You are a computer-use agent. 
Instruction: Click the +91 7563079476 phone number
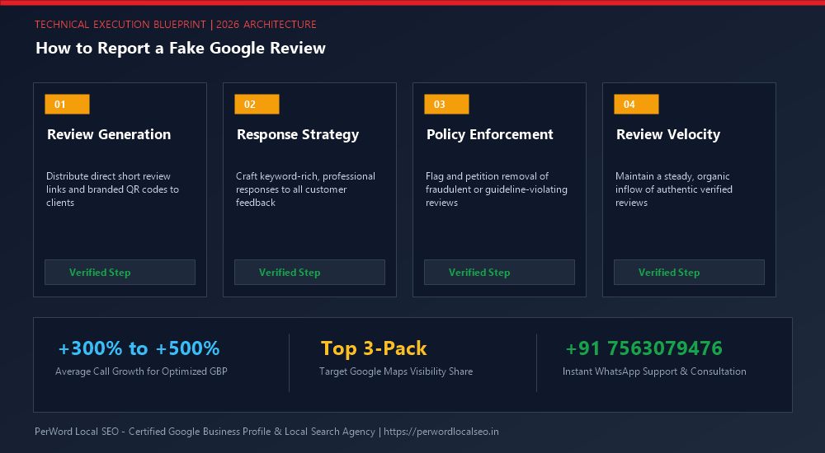644,348
